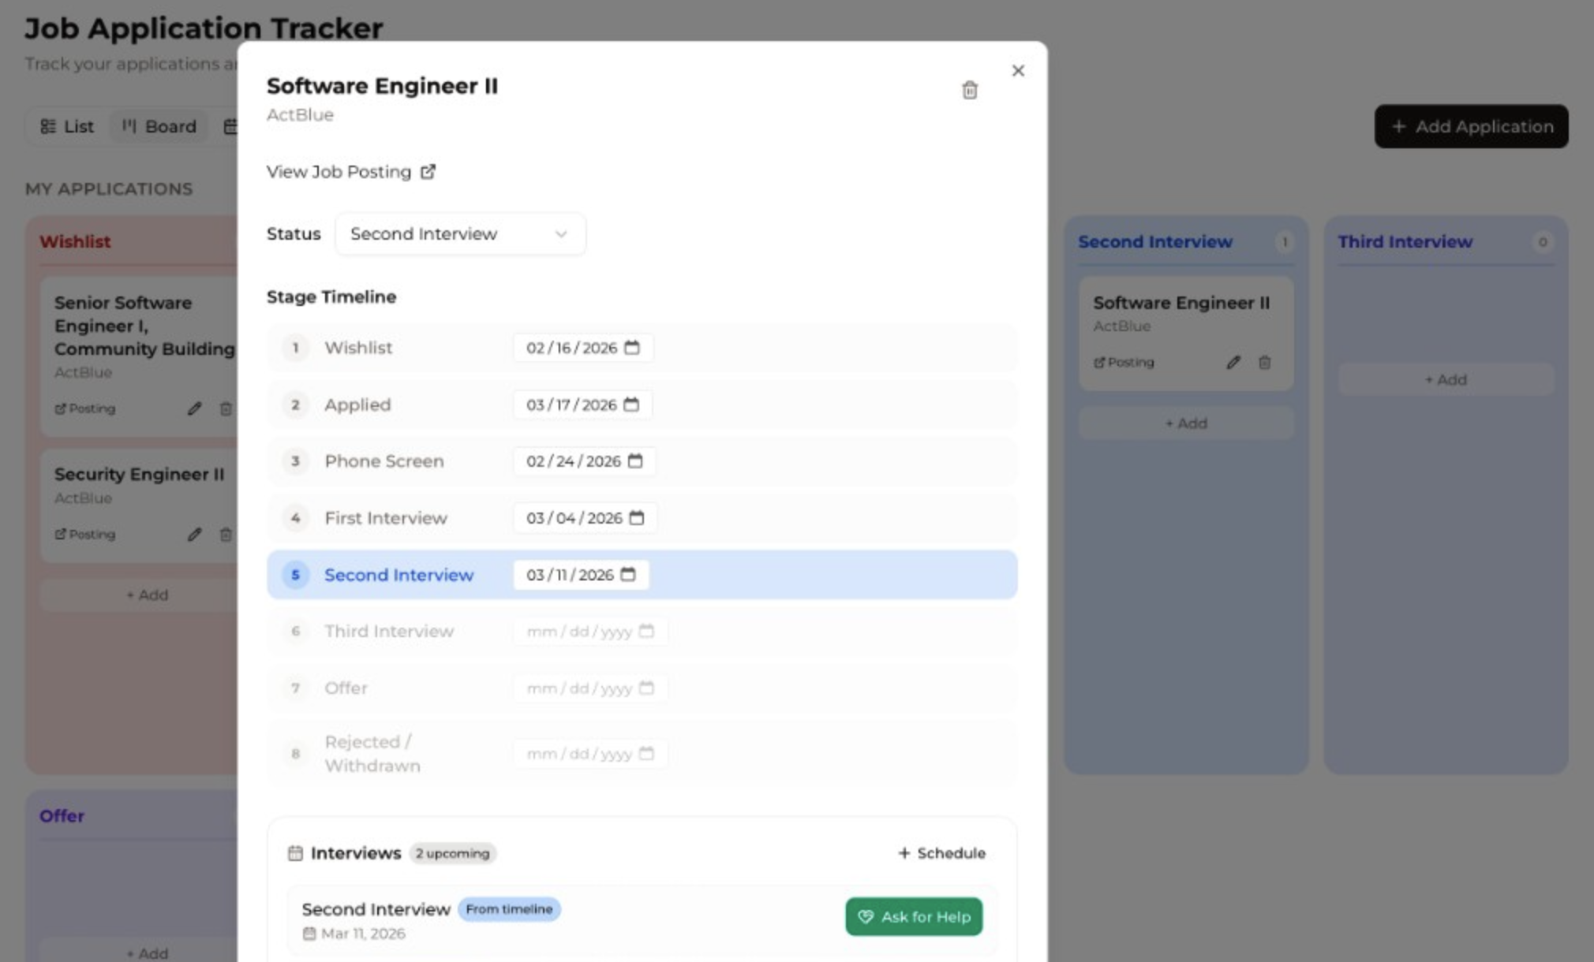Click the 2 upcoming badge
The width and height of the screenshot is (1594, 962).
(x=452, y=853)
